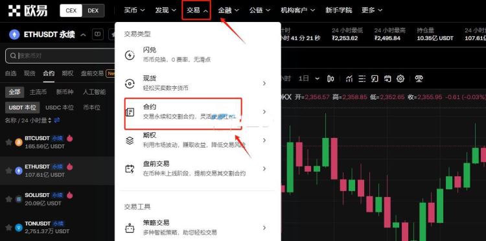
Task: Click the 策略交易 robot icon
Action: pos(130,228)
